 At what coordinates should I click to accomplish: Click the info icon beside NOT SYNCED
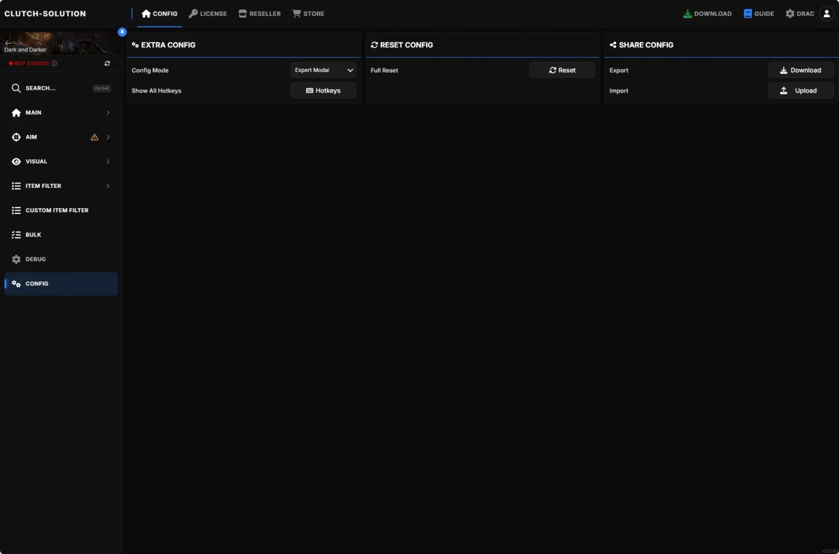click(x=54, y=64)
